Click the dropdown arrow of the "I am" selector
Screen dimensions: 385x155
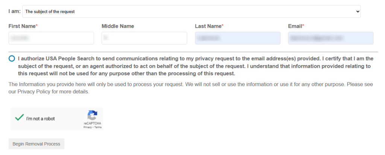[358, 12]
